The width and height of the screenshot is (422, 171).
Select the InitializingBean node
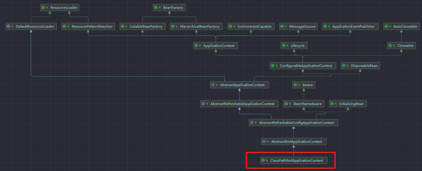pyautogui.click(x=348, y=104)
